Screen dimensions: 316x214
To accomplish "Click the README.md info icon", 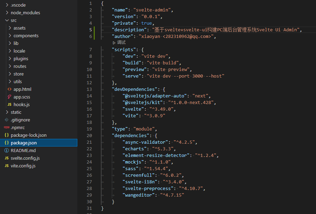I will click(7, 150).
